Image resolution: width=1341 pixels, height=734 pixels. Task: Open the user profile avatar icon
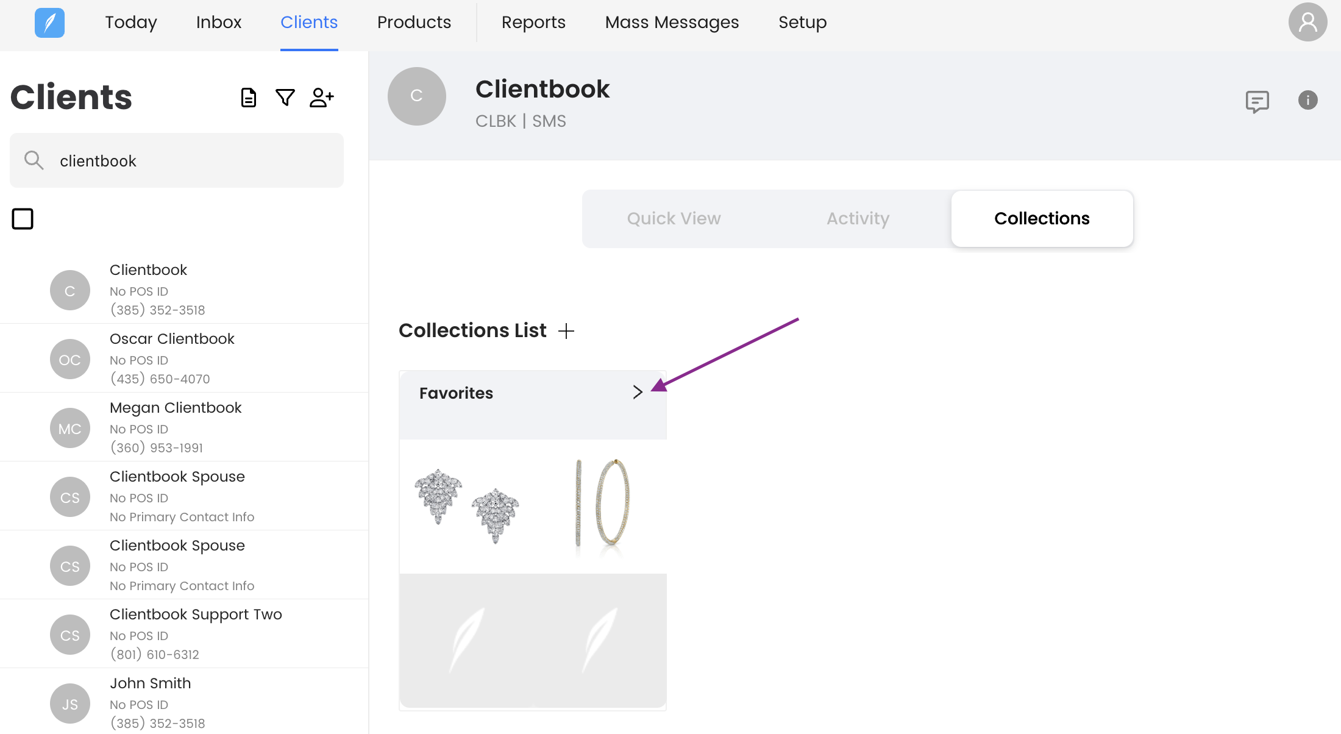(1307, 23)
